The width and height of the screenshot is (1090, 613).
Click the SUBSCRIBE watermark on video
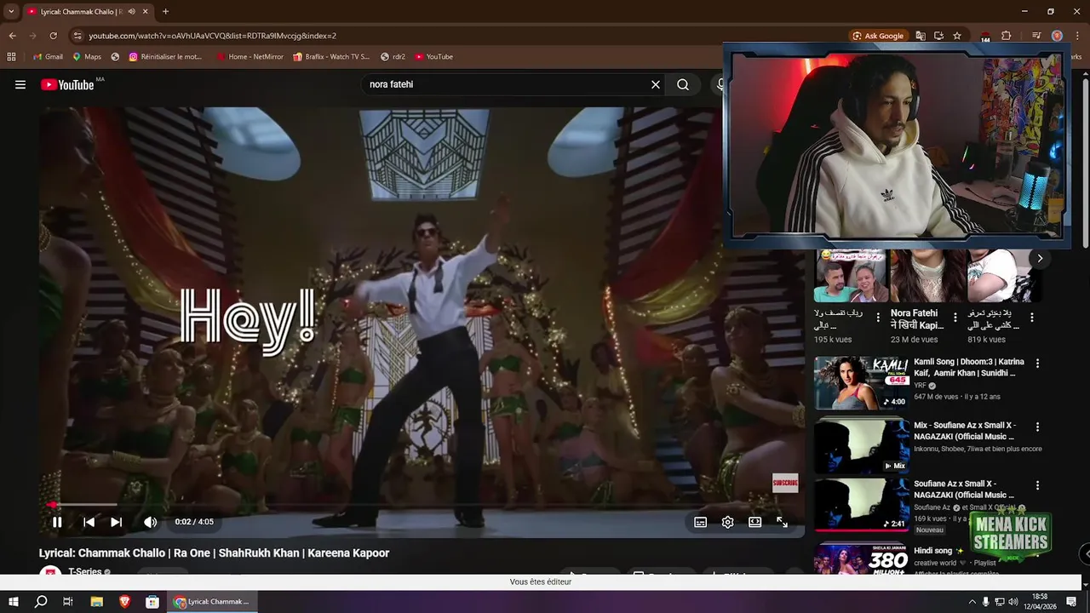click(785, 483)
